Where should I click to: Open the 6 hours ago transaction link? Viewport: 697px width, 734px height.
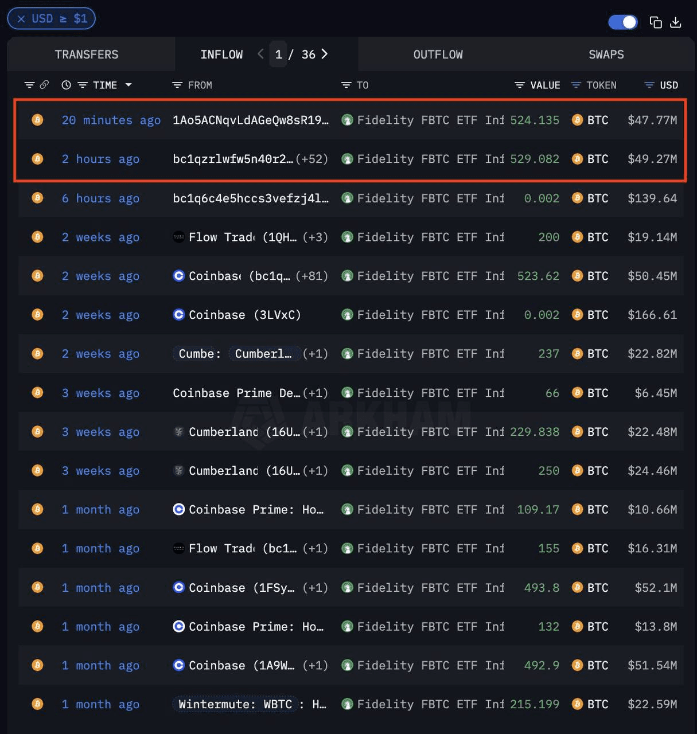[x=100, y=198]
